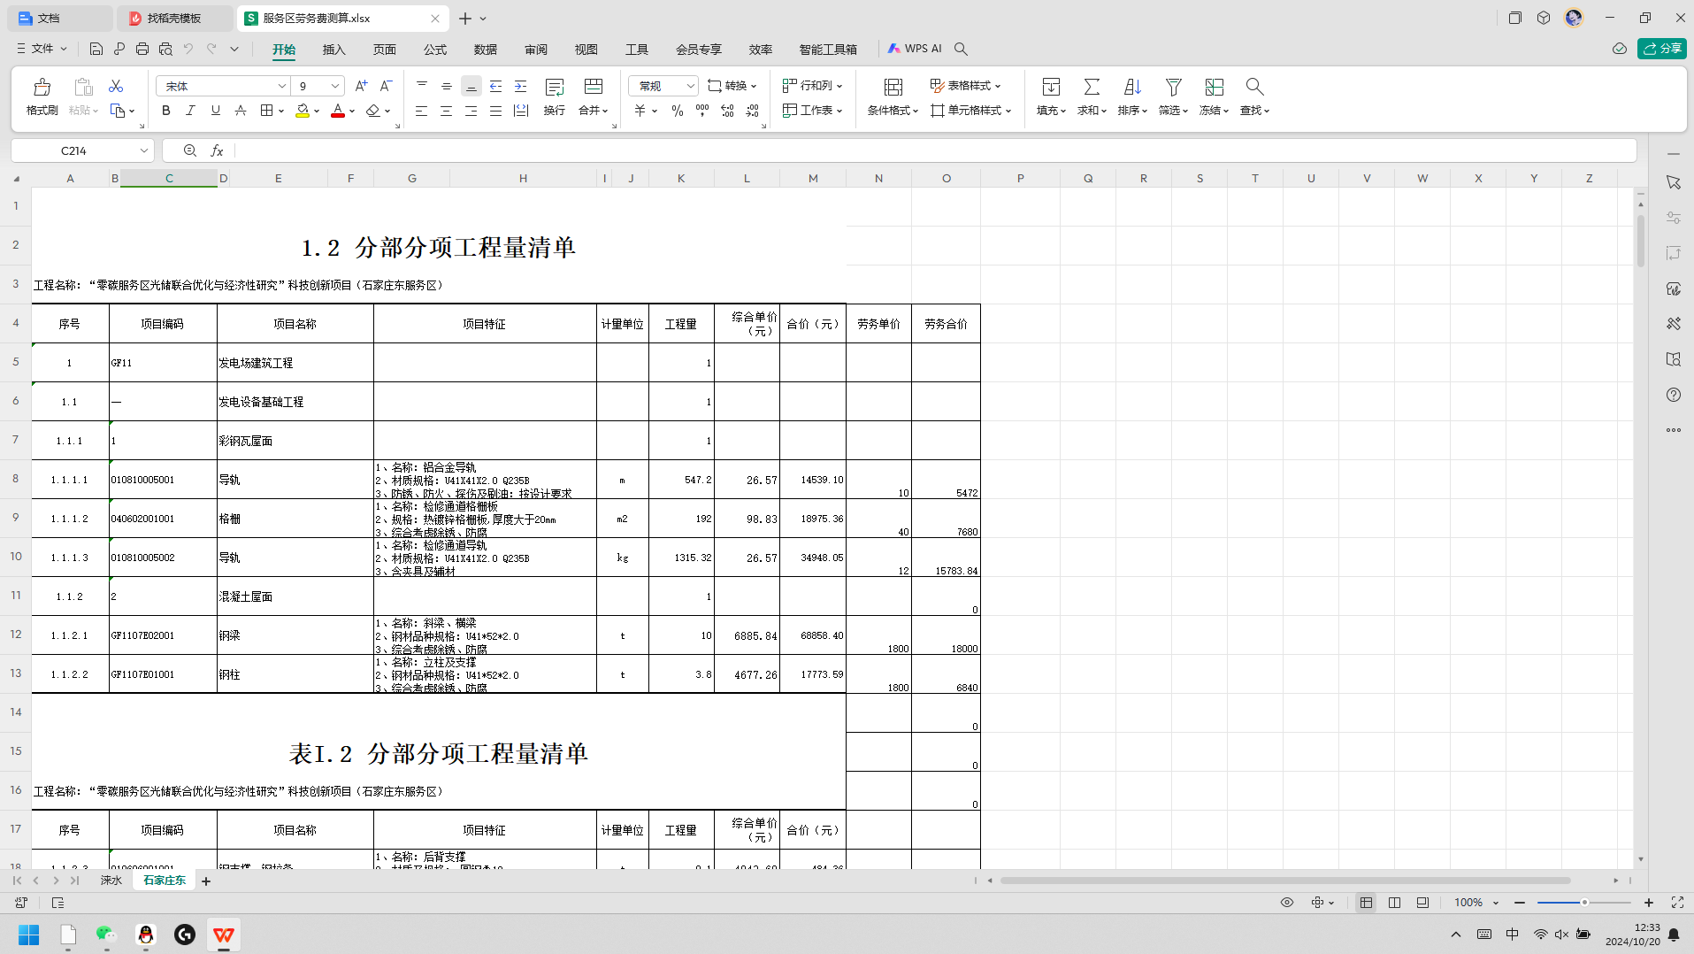Click the Decrease font size icon
Image resolution: width=1694 pixels, height=954 pixels.
386,86
